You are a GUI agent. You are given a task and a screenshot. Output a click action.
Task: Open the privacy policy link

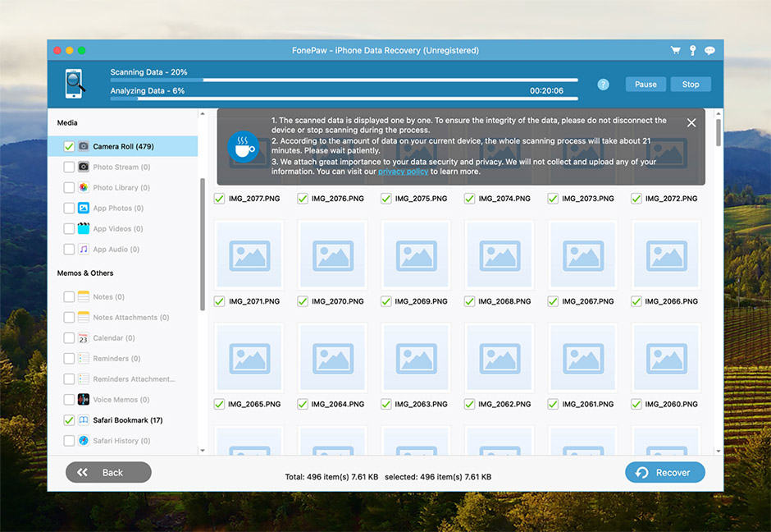403,172
